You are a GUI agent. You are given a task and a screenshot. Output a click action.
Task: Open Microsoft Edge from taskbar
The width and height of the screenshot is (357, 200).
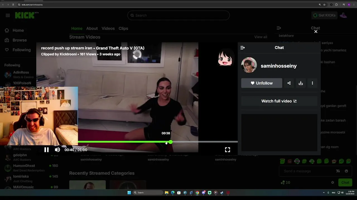tap(173, 192)
